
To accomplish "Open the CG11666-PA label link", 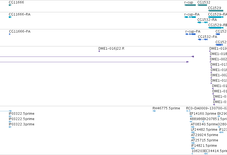I will tap(20, 31).
